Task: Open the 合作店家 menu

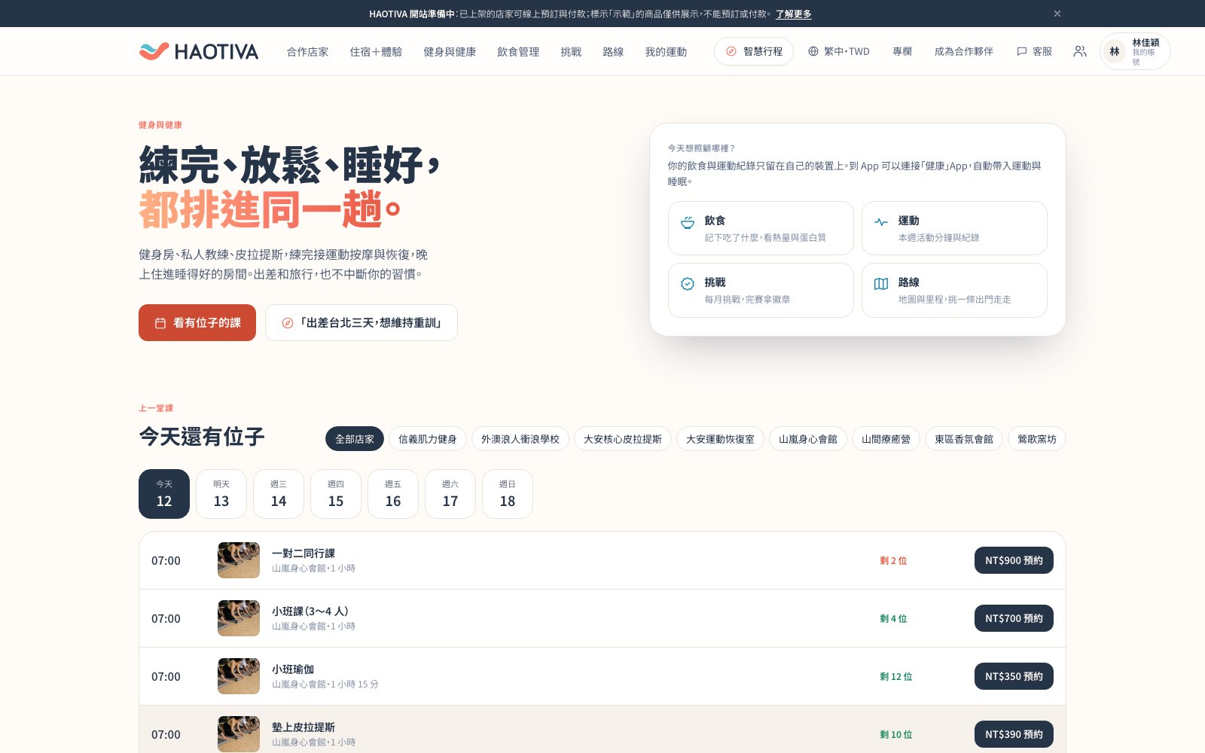Action: point(307,51)
